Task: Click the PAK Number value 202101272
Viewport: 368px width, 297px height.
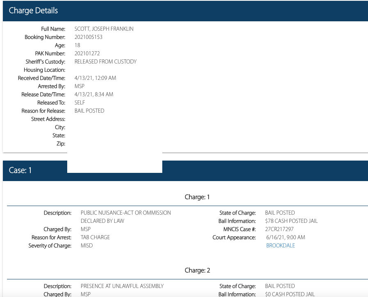Action: (x=87, y=53)
